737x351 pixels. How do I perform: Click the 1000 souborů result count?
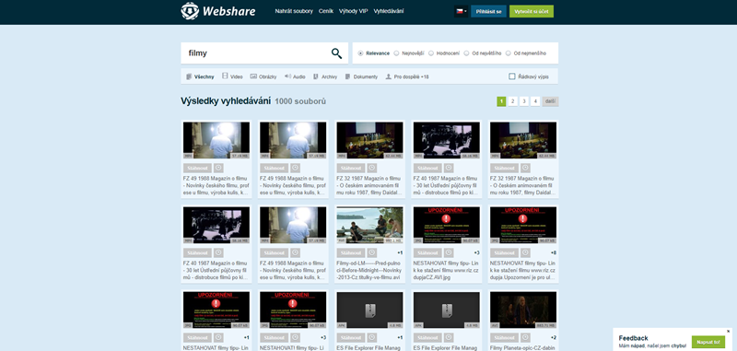pyautogui.click(x=300, y=101)
